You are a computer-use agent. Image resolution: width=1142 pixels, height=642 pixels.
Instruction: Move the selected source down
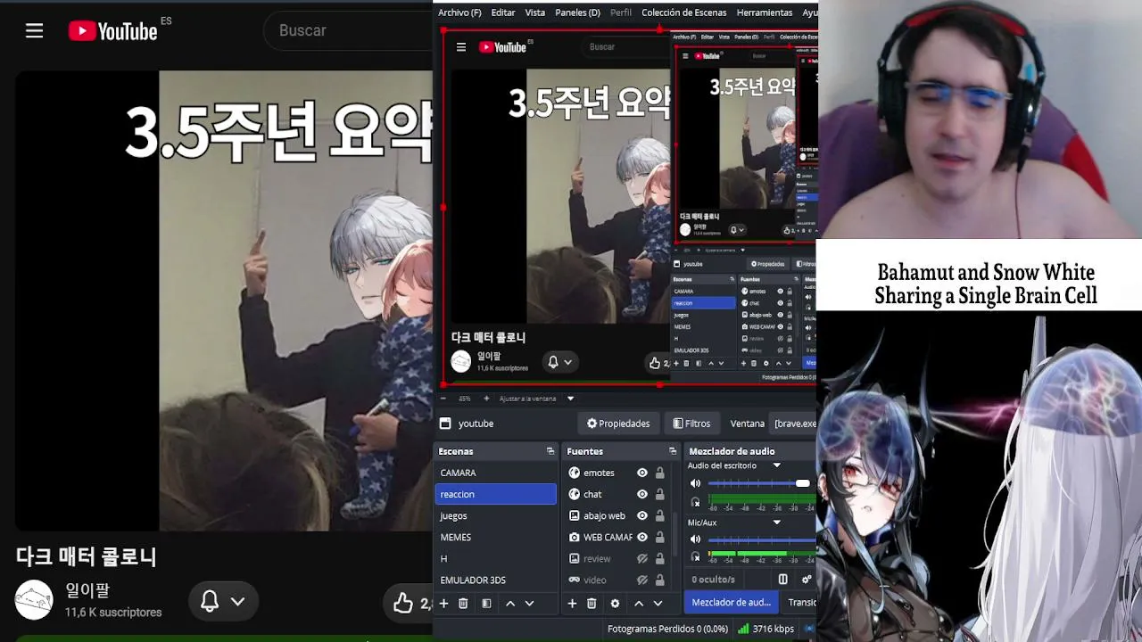(x=658, y=604)
